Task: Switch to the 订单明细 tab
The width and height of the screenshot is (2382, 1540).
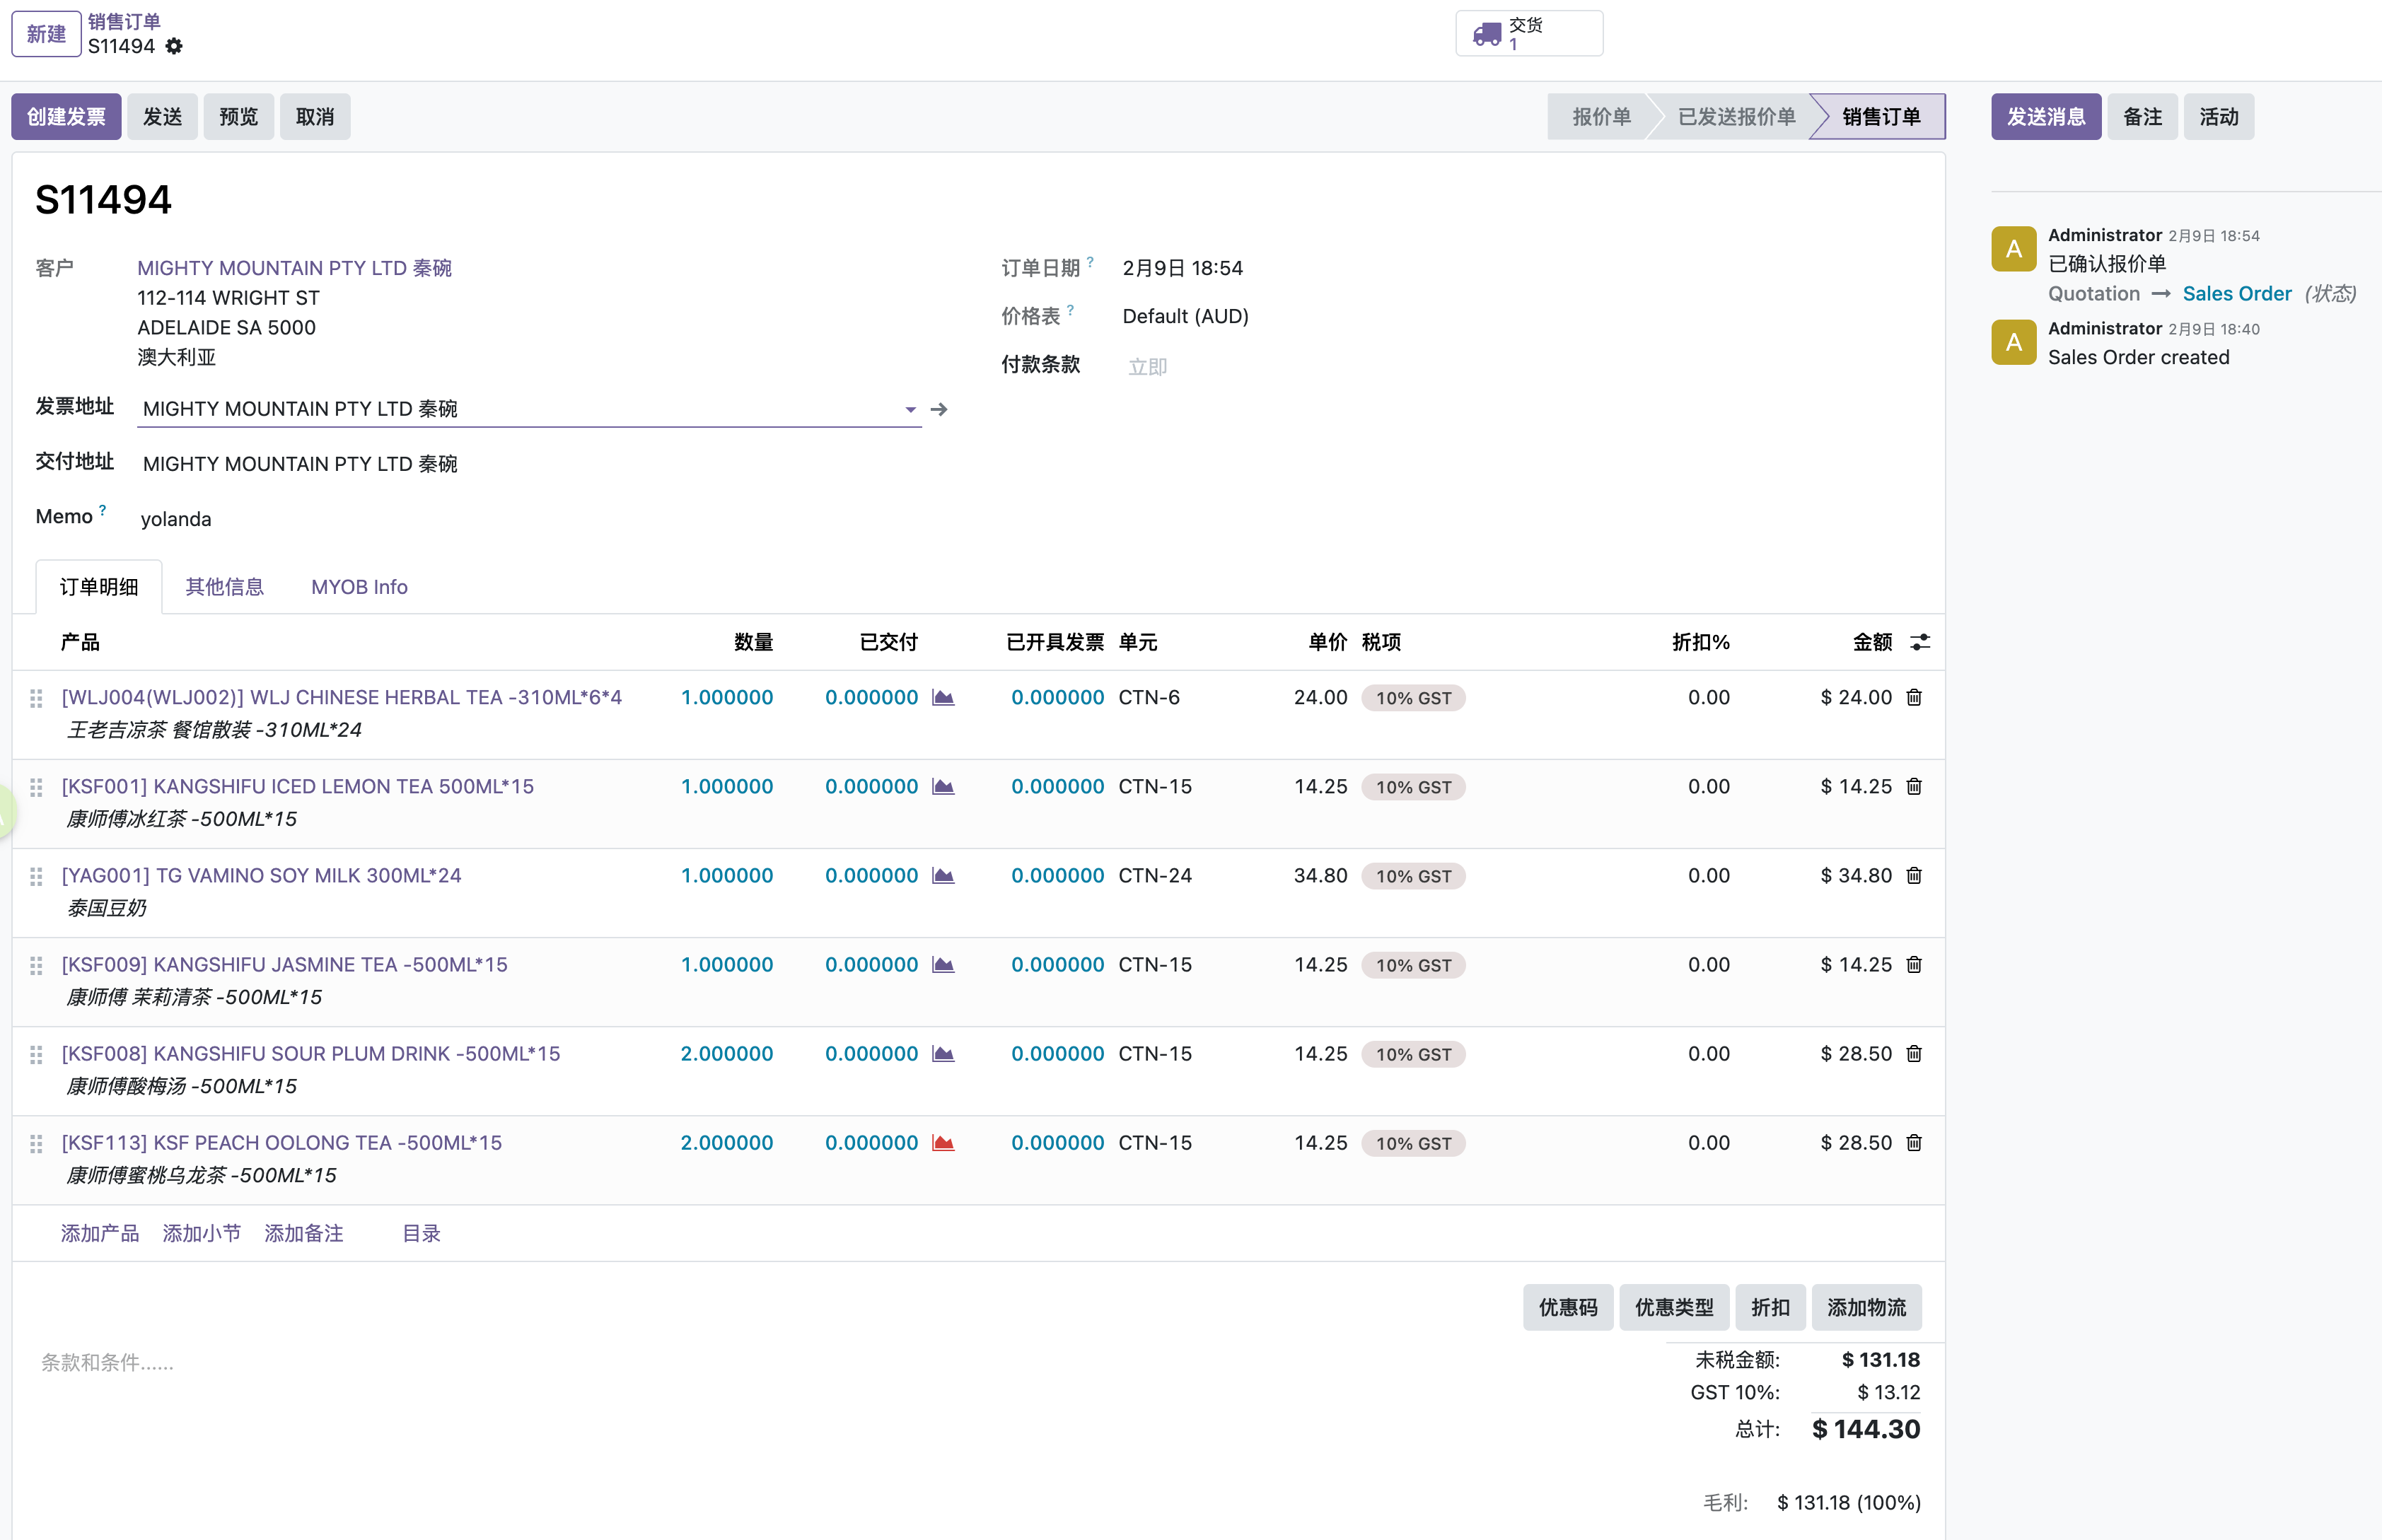Action: pos(99,587)
